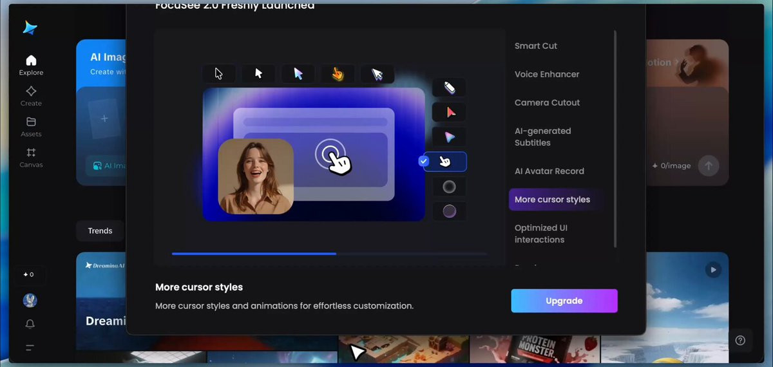This screenshot has height=367, width=773.
Task: Click the Trends tab
Action: [100, 231]
